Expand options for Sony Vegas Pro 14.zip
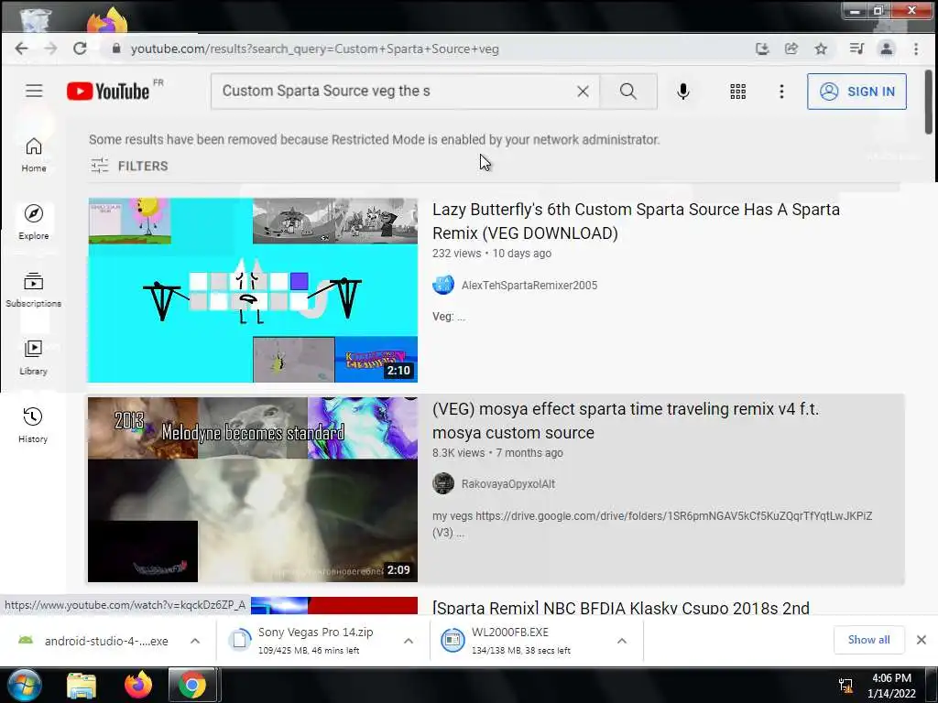This screenshot has width=938, height=703. pos(409,641)
